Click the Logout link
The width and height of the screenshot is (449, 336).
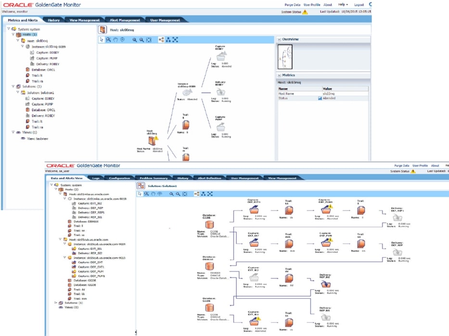pyautogui.click(x=359, y=4)
